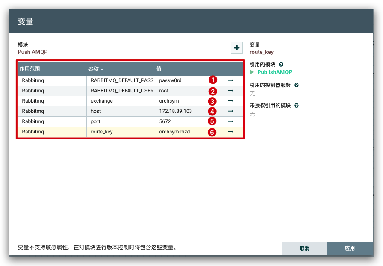The image size is (383, 266).
Task: Select the orchsym-bizd value cell
Action: pyautogui.click(x=180, y=132)
